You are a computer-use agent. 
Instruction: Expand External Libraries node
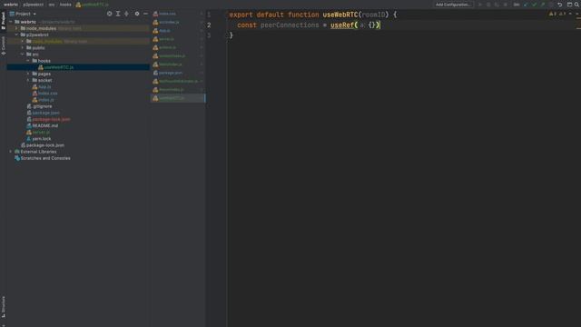tap(11, 152)
